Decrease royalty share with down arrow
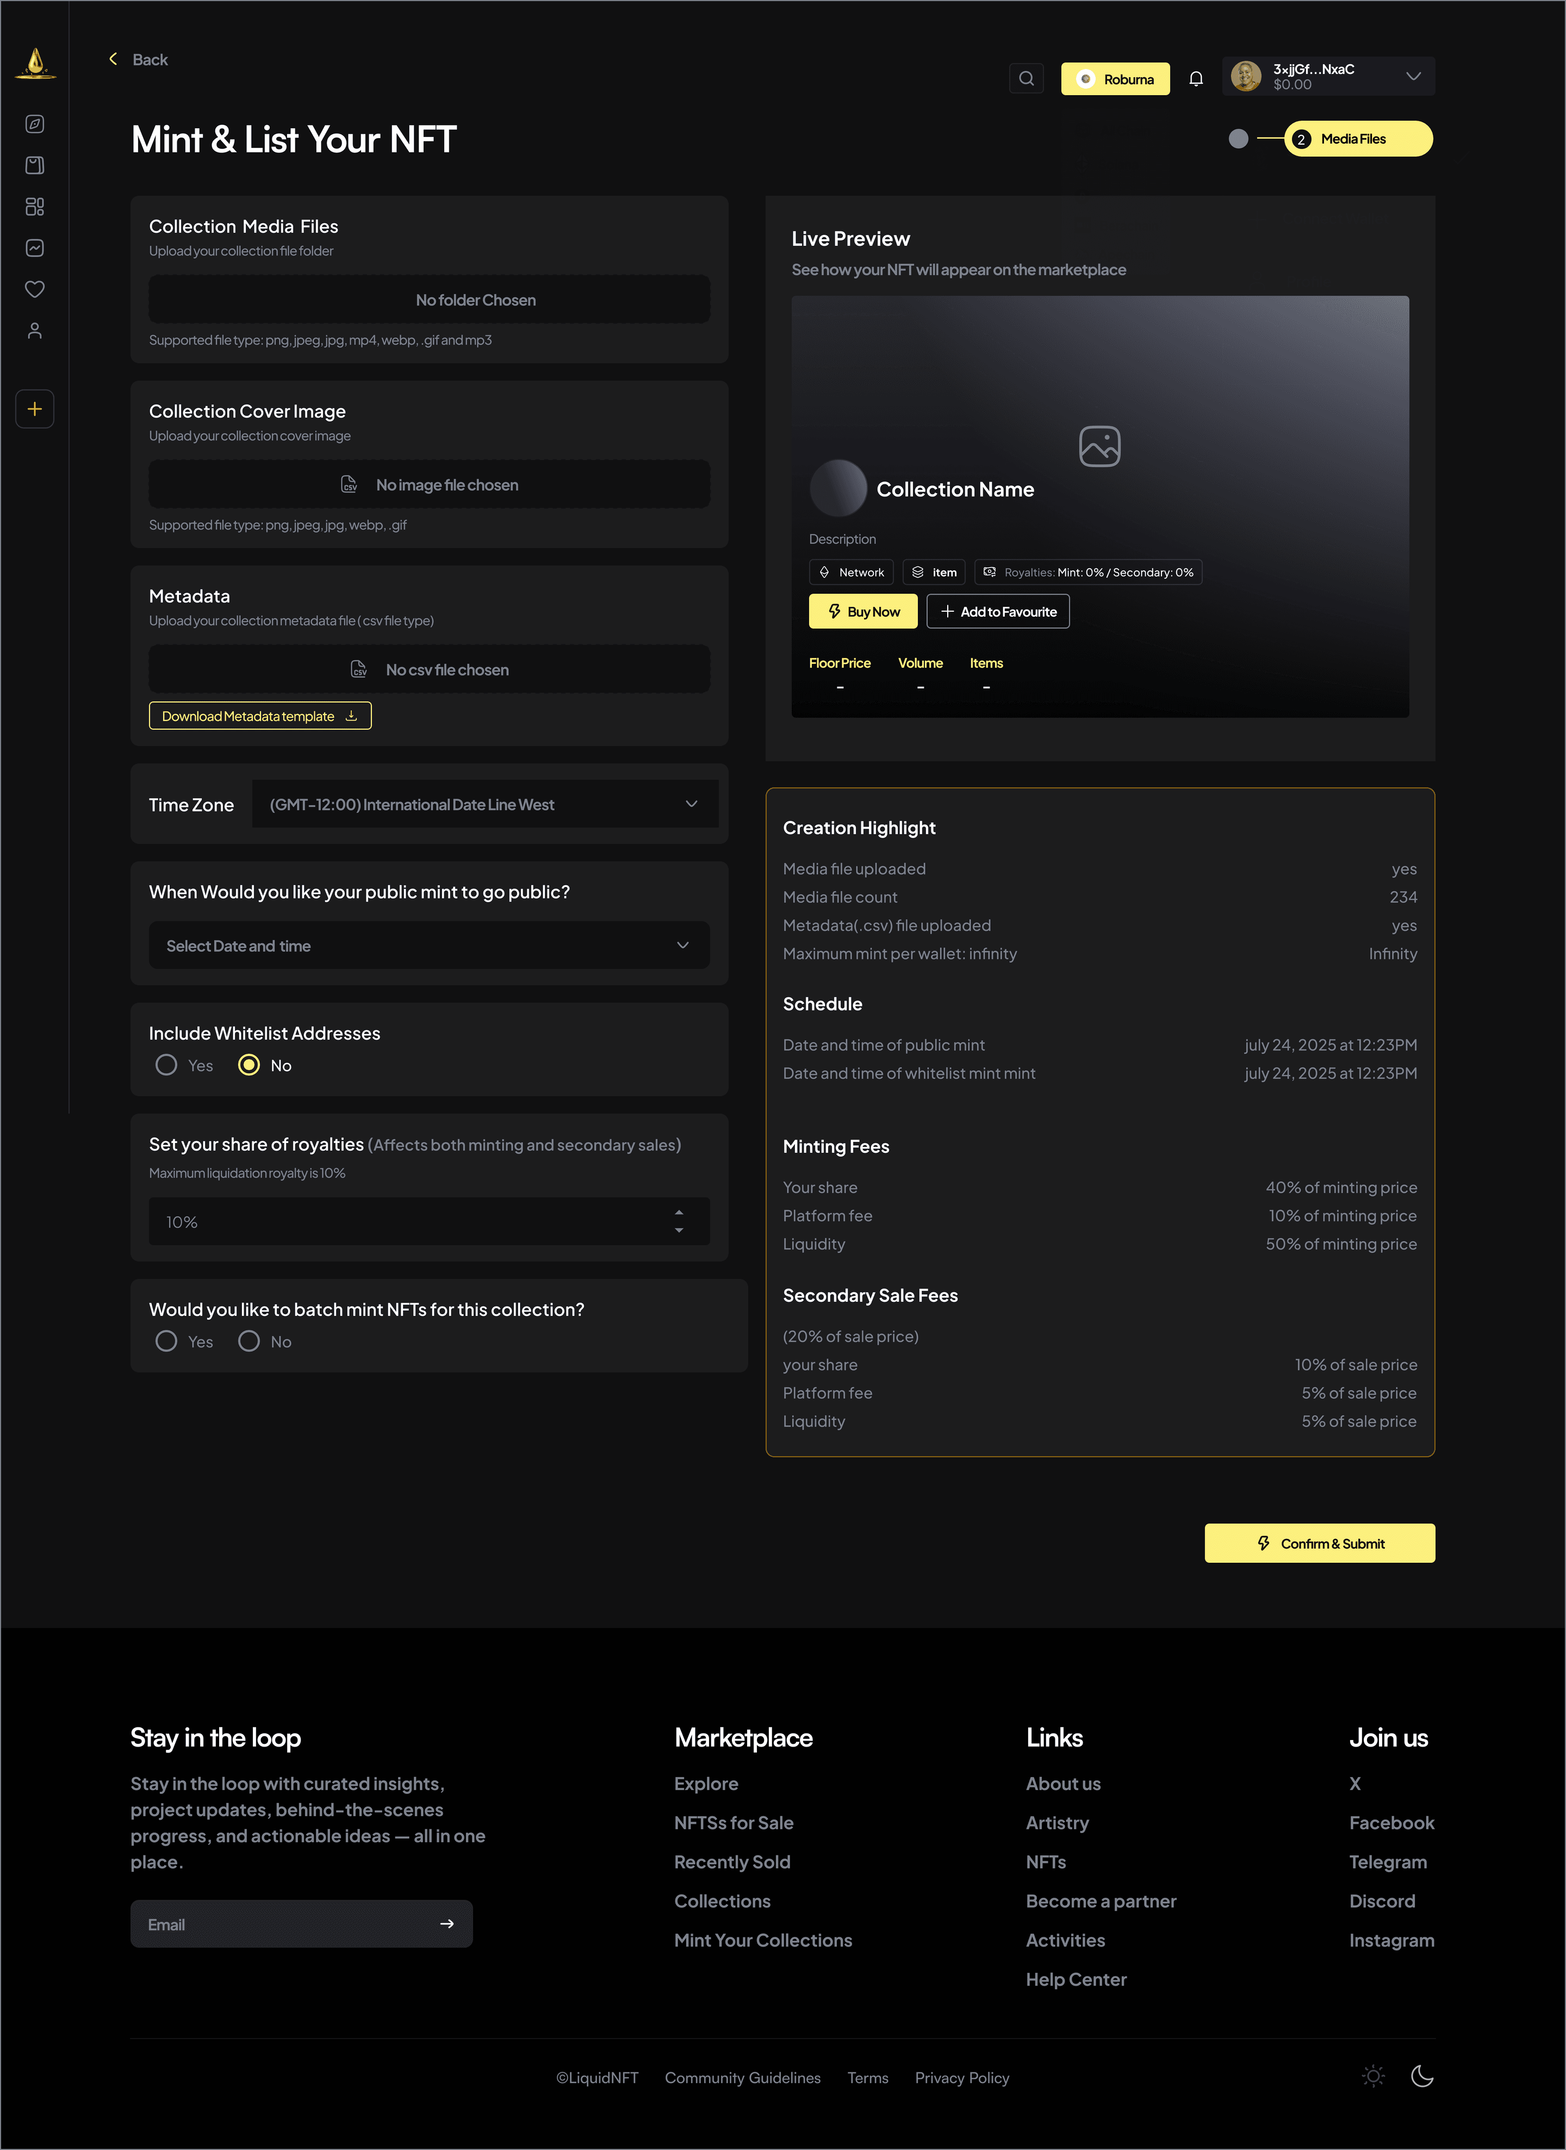The height and width of the screenshot is (2150, 1566). click(679, 1231)
